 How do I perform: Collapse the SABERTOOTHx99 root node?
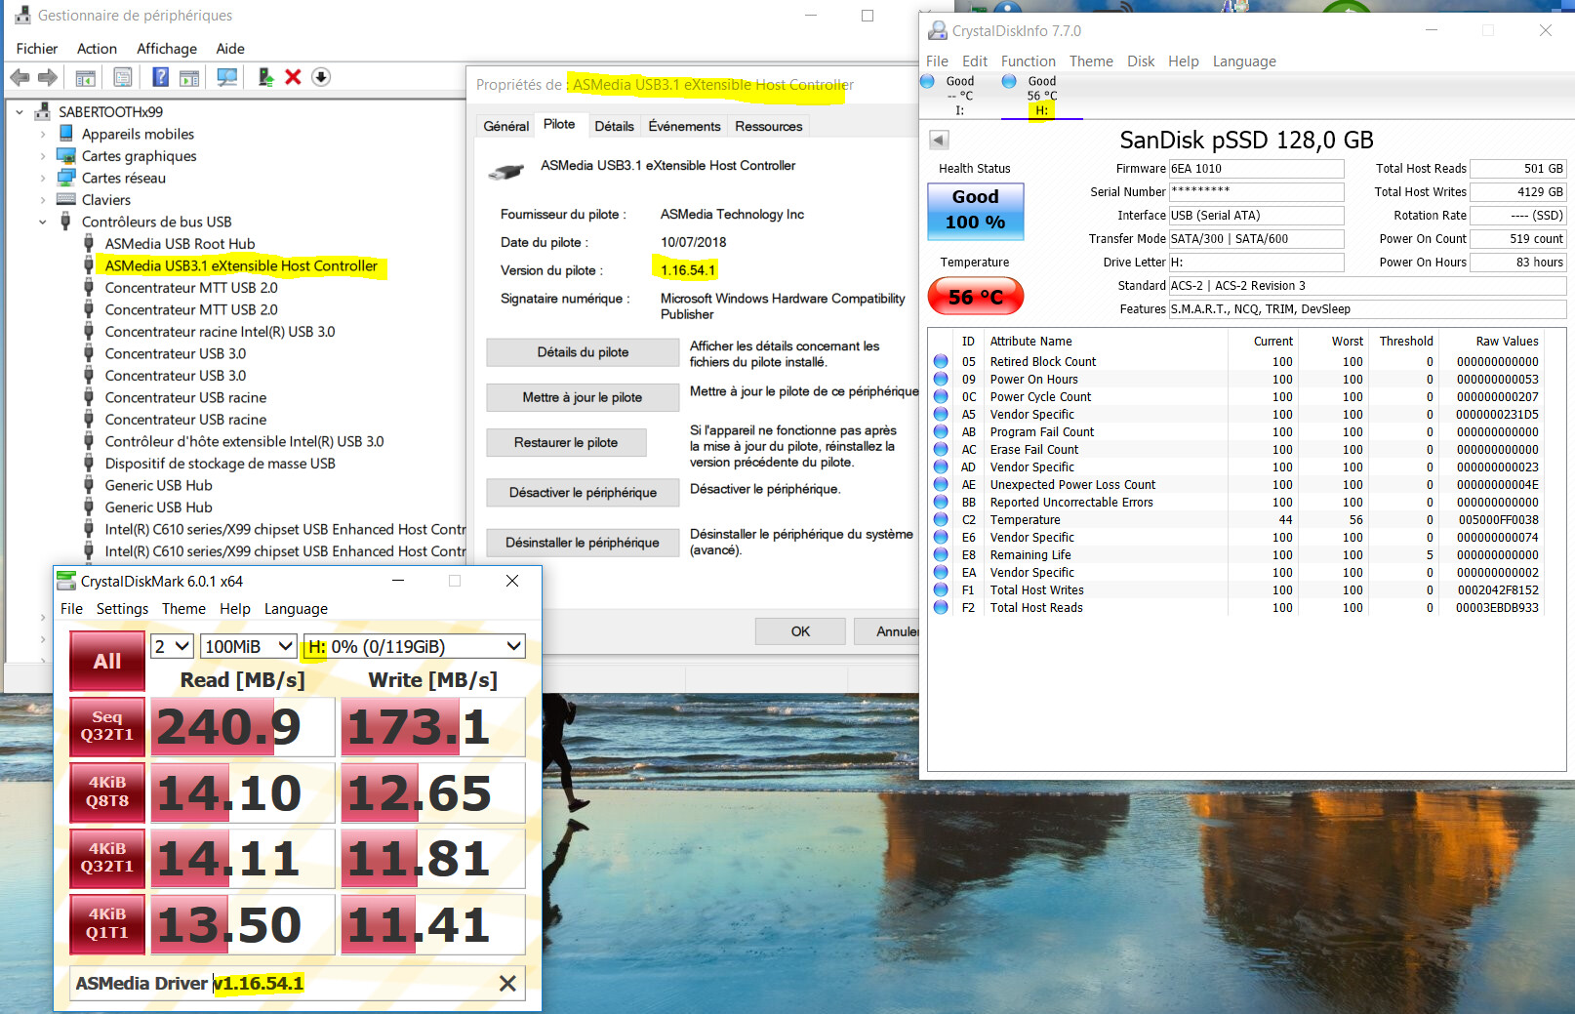(x=20, y=111)
